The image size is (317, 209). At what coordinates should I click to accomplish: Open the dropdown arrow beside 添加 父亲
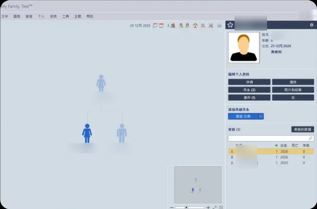pyautogui.click(x=261, y=116)
